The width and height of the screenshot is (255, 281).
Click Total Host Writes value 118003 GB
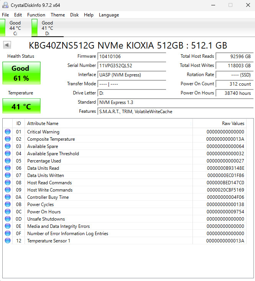[x=235, y=66]
